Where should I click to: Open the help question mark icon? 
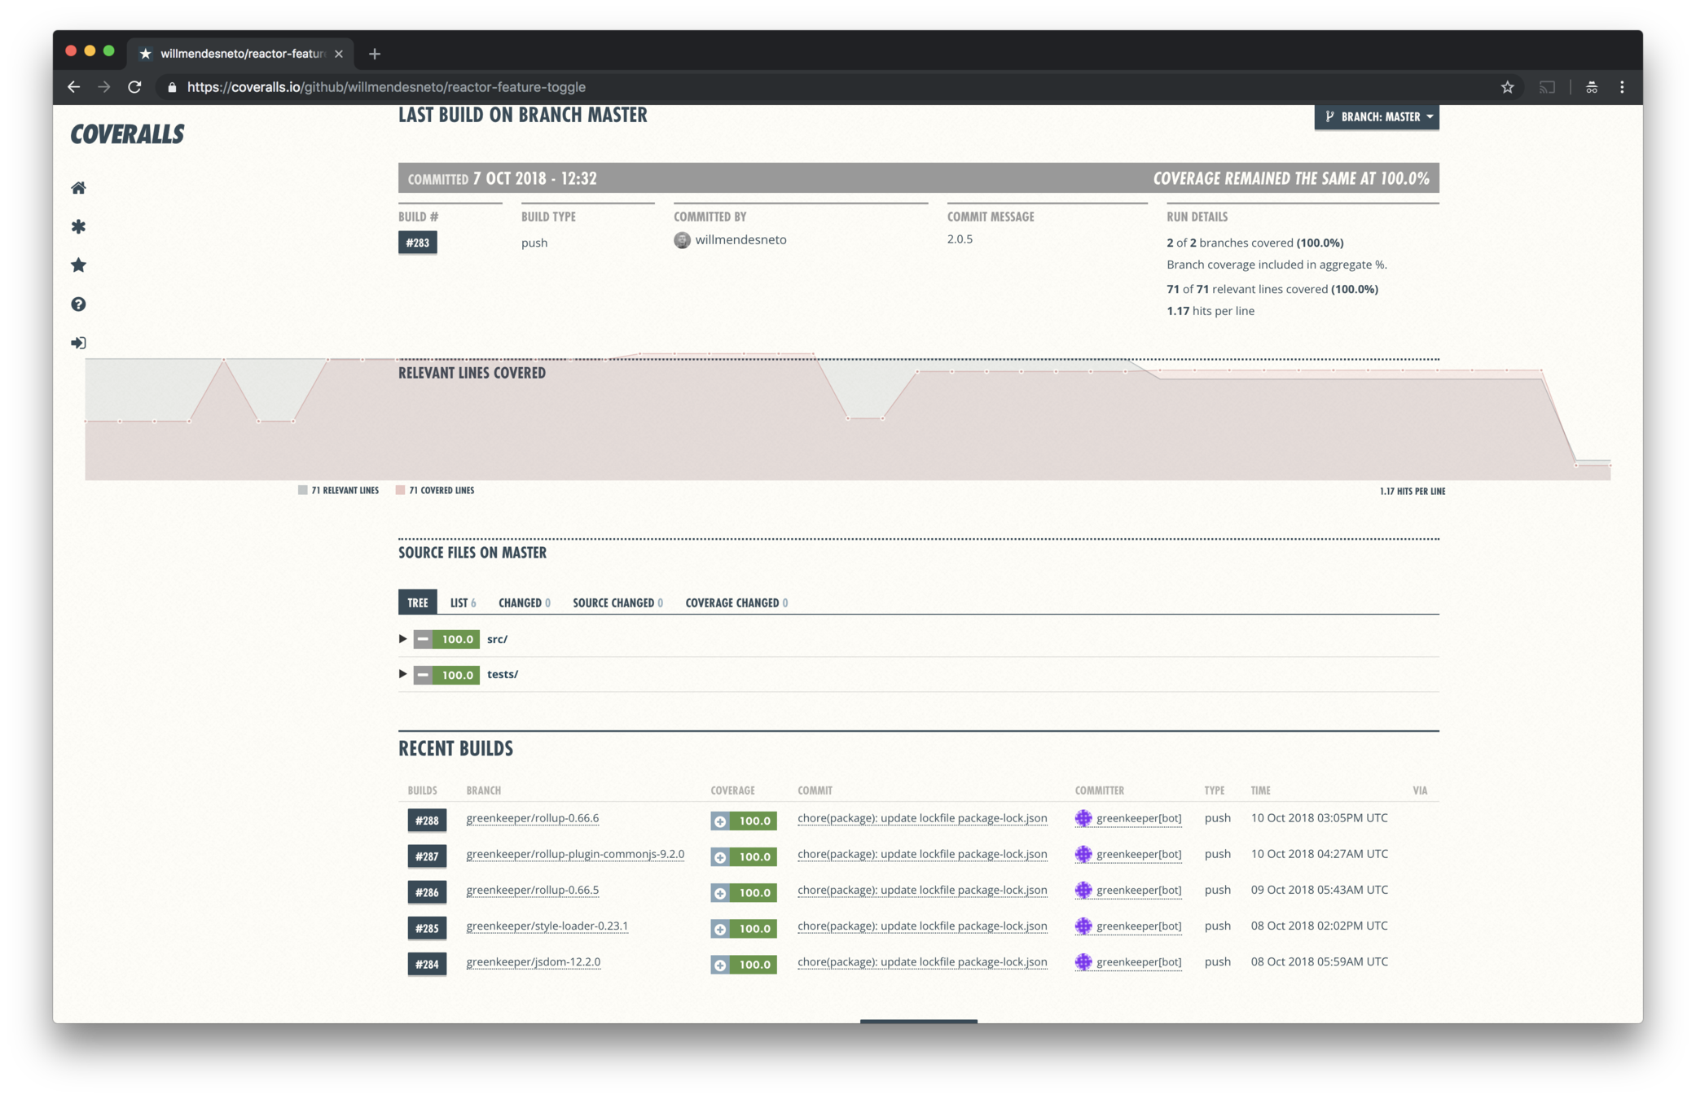[78, 304]
